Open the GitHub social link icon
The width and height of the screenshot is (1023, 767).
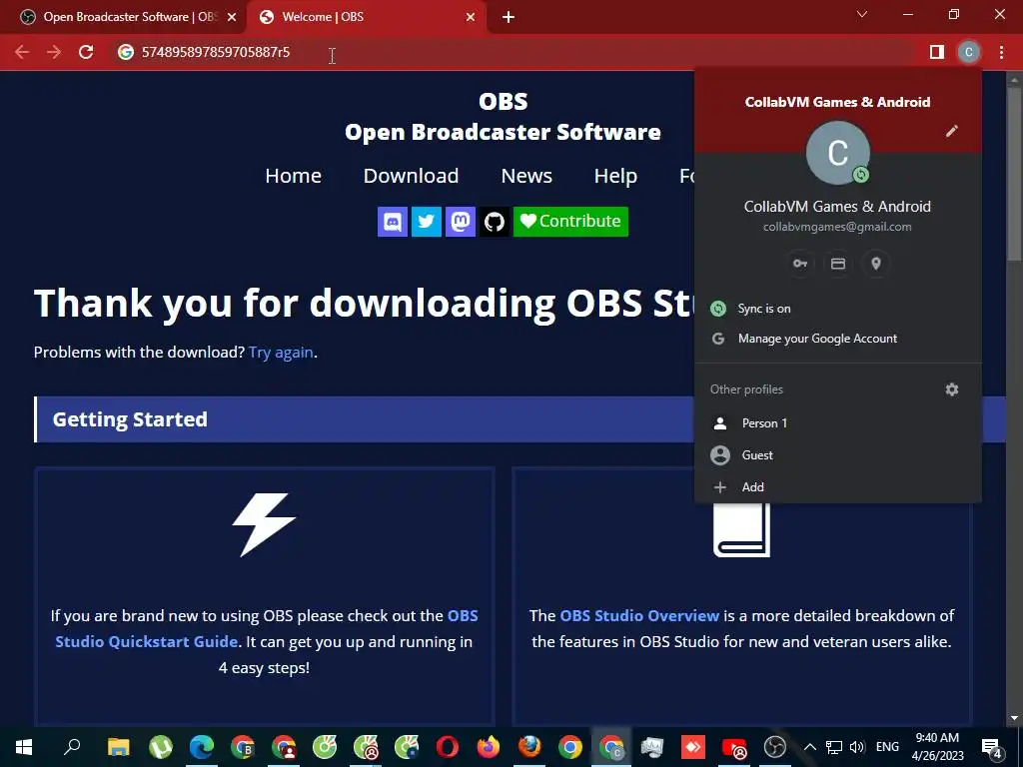[494, 222]
